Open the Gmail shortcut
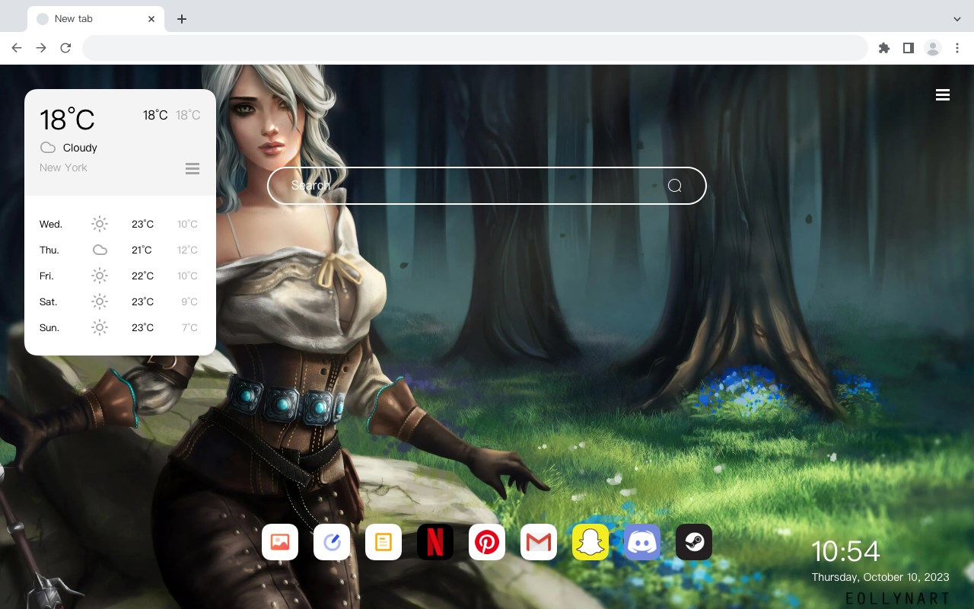The height and width of the screenshot is (609, 974). coord(539,542)
